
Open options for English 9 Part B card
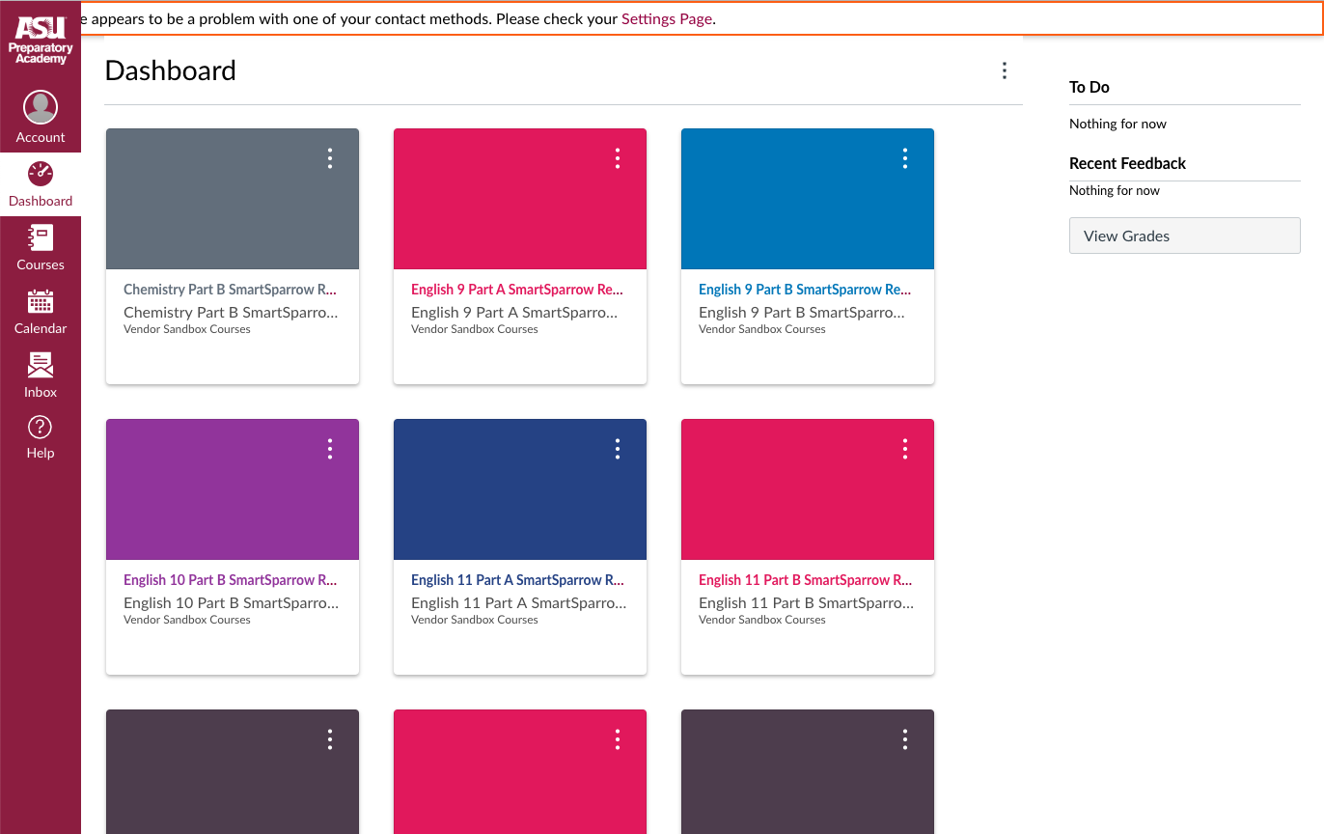905,158
